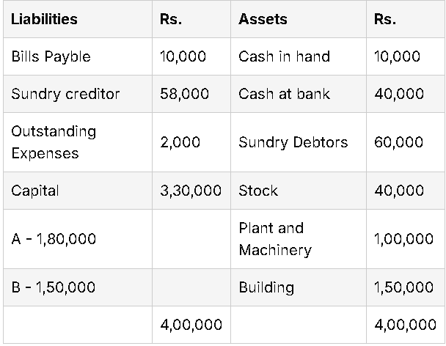Viewport: 446px width, 346px height.
Task: Click the 60,000 debtors amount
Action: (x=399, y=142)
